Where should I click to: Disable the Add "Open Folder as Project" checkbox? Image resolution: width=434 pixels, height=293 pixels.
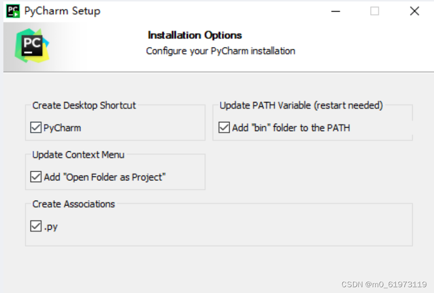[36, 177]
